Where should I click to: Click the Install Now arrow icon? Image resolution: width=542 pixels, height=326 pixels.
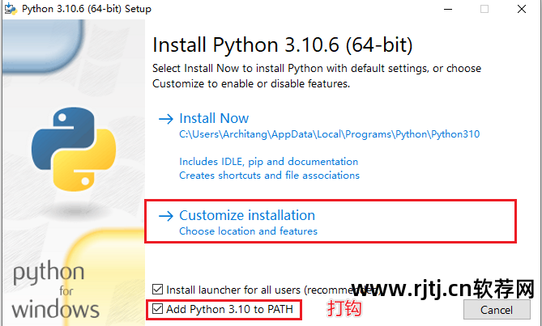click(x=166, y=119)
